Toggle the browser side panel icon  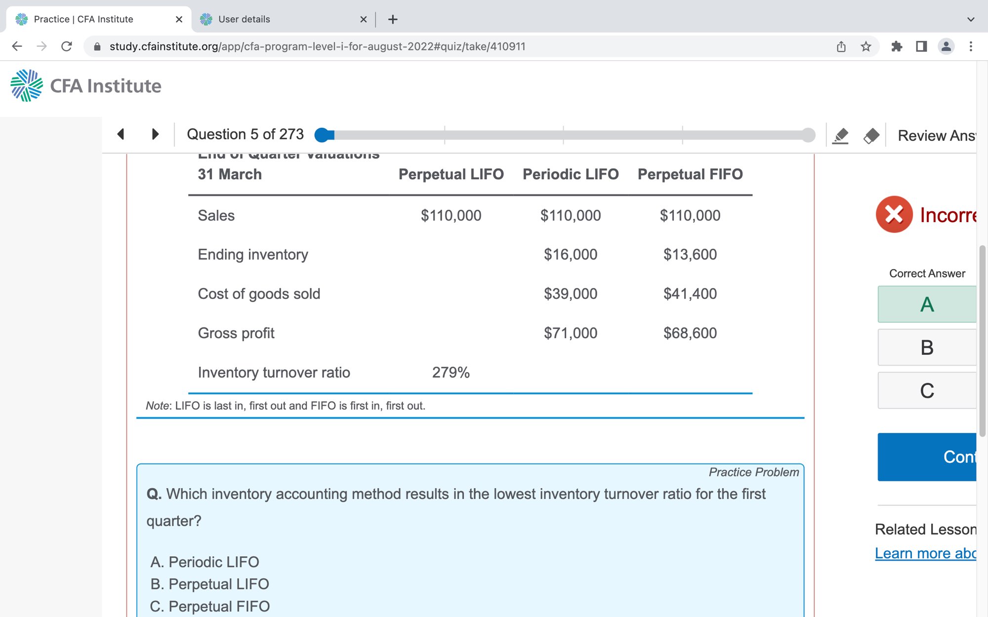pyautogui.click(x=921, y=46)
